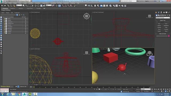This screenshot has height=96, width=171.
Task: Open Chrome from the Windows taskbar
Action: coord(19,94)
